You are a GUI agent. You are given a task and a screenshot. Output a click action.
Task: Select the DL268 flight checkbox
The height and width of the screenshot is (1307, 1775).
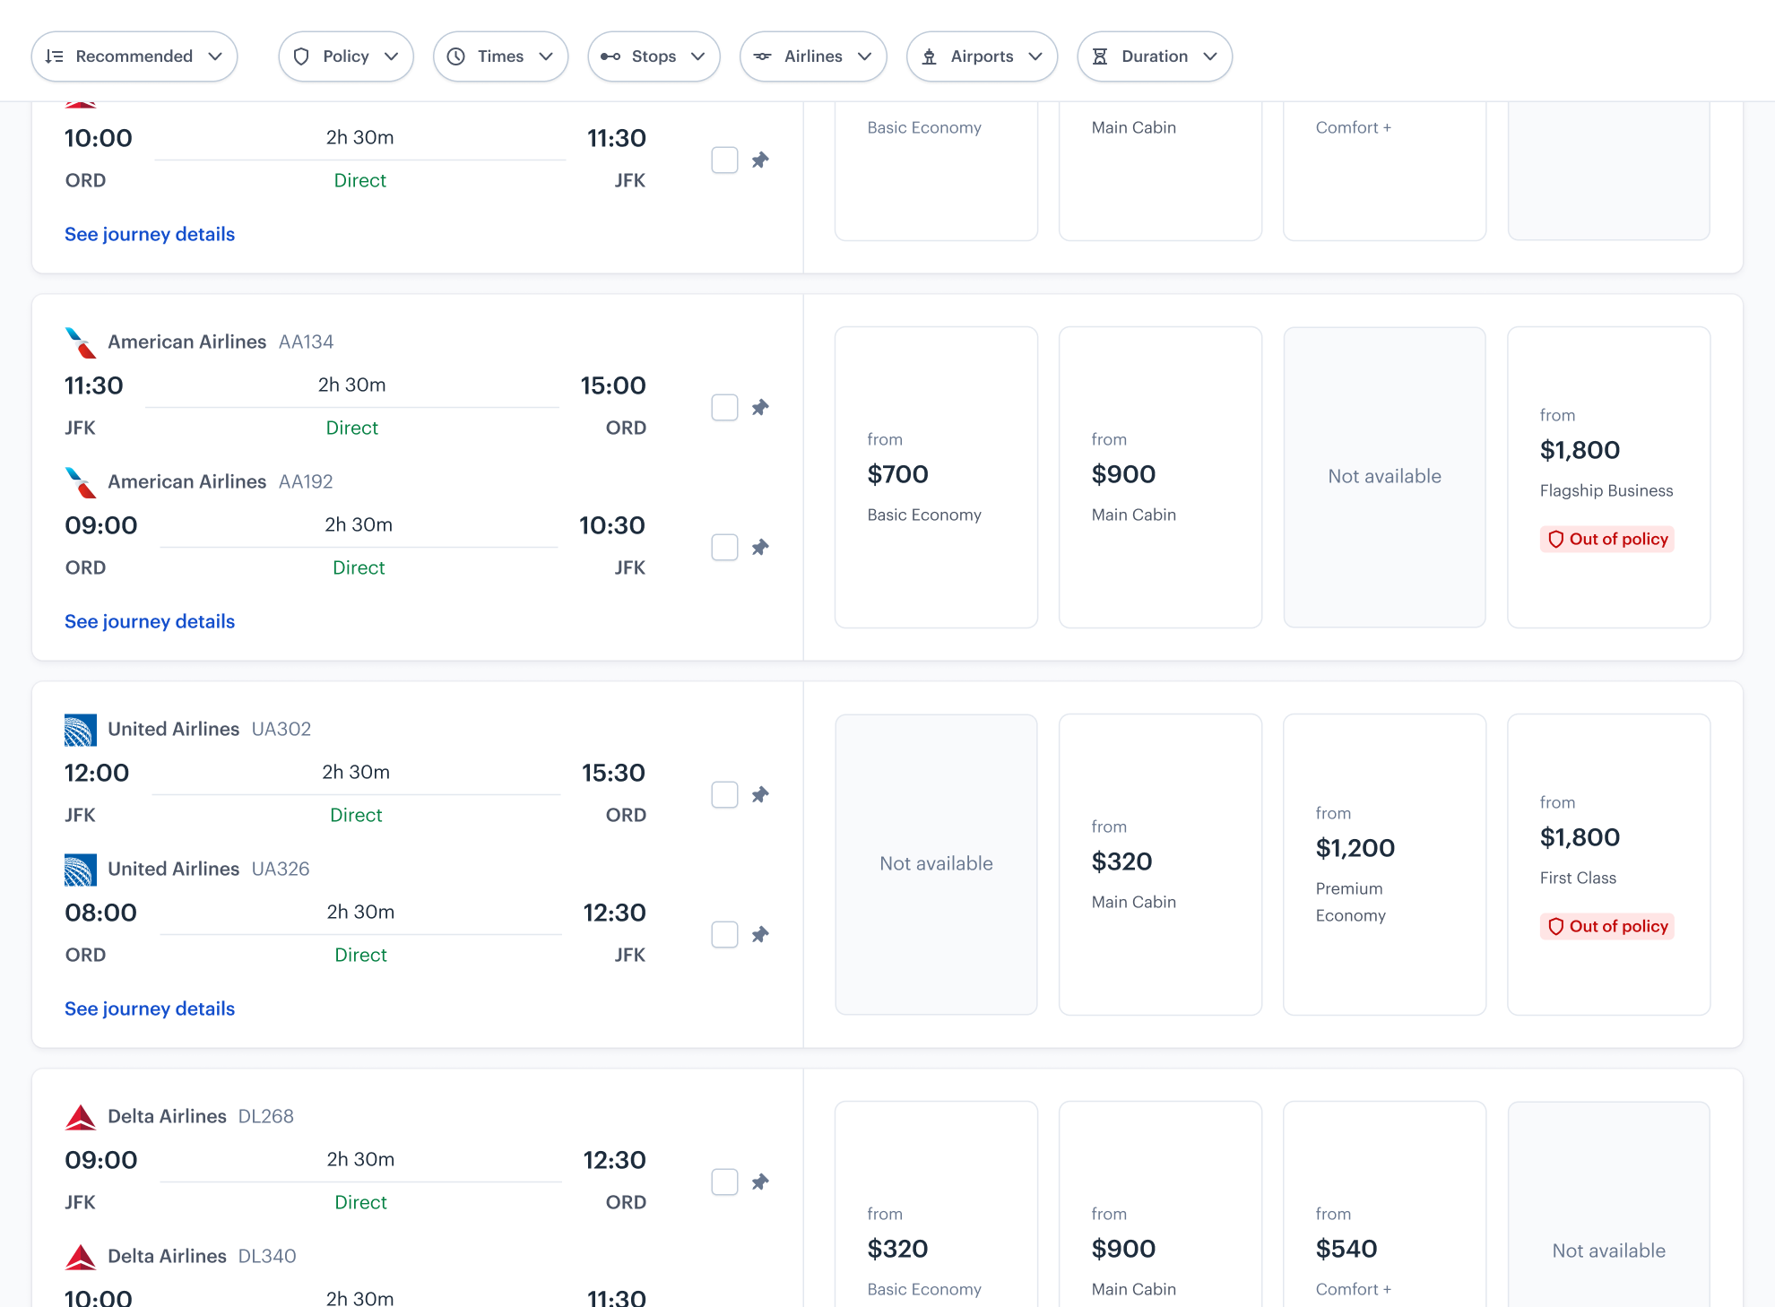pyautogui.click(x=724, y=1182)
